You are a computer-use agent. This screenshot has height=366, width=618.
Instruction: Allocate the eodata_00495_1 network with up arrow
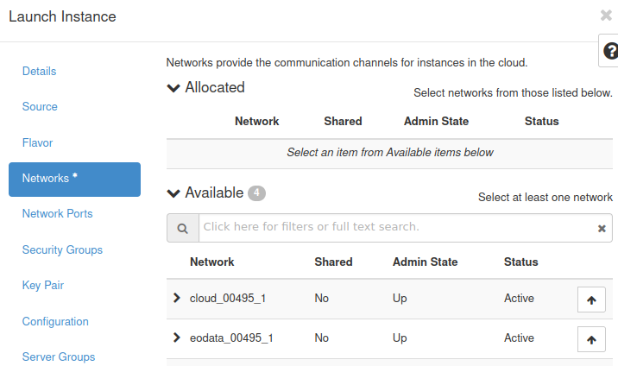point(591,339)
